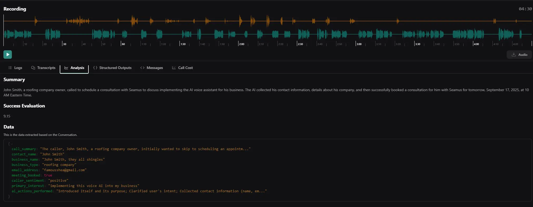The width and height of the screenshot is (533, 207).
Task: Click the orange upper waveform track
Action: point(268,21)
